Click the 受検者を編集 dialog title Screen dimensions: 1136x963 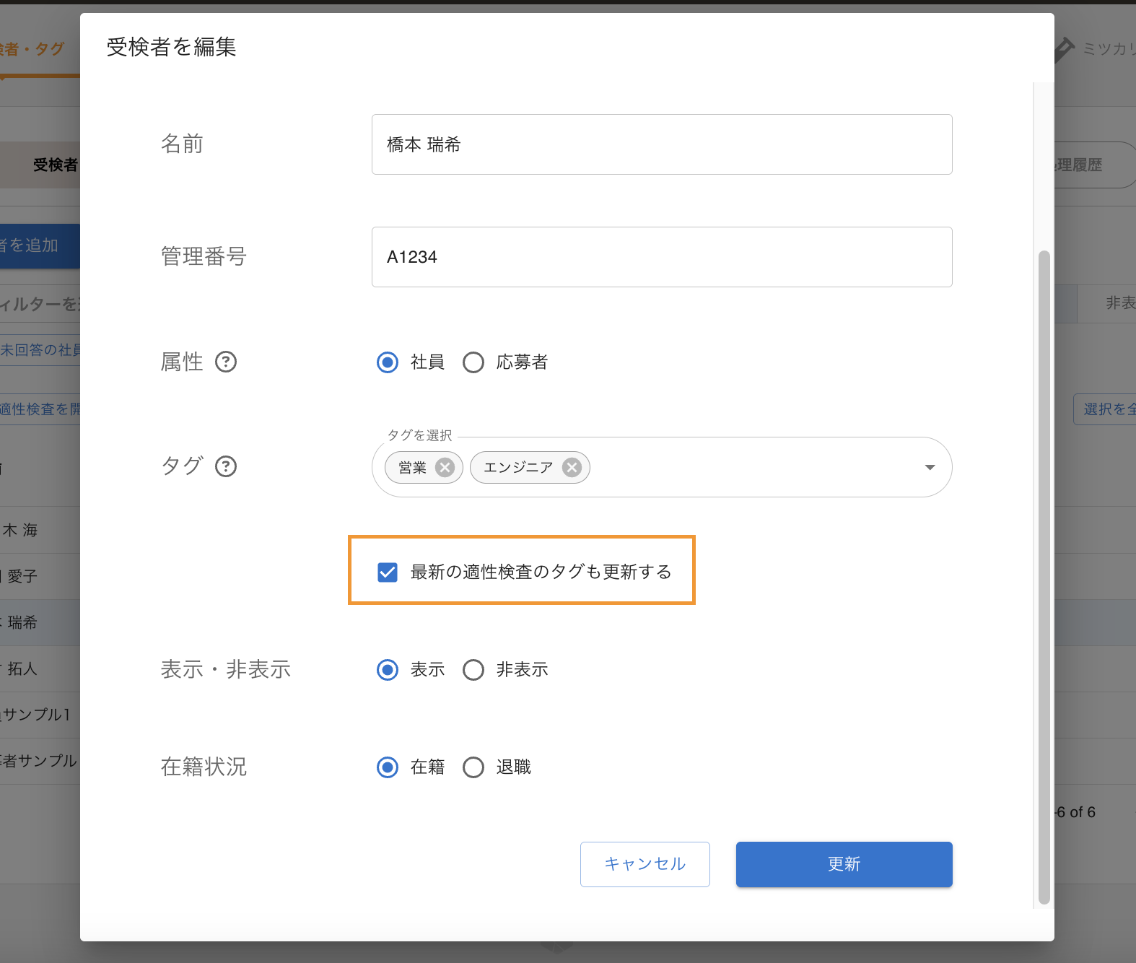pyautogui.click(x=172, y=47)
